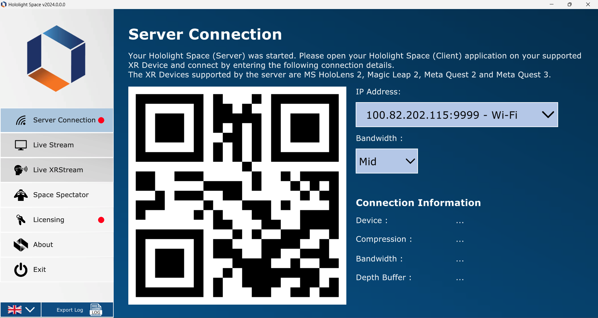Open the Server Connection menu item

click(57, 120)
